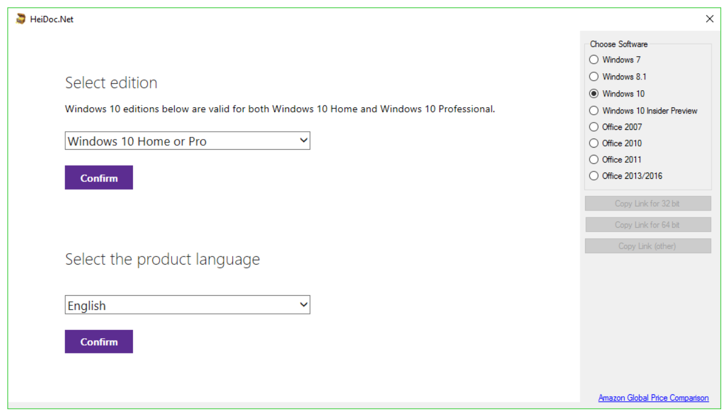Confirm the selected product language
The image size is (728, 416).
click(x=99, y=342)
